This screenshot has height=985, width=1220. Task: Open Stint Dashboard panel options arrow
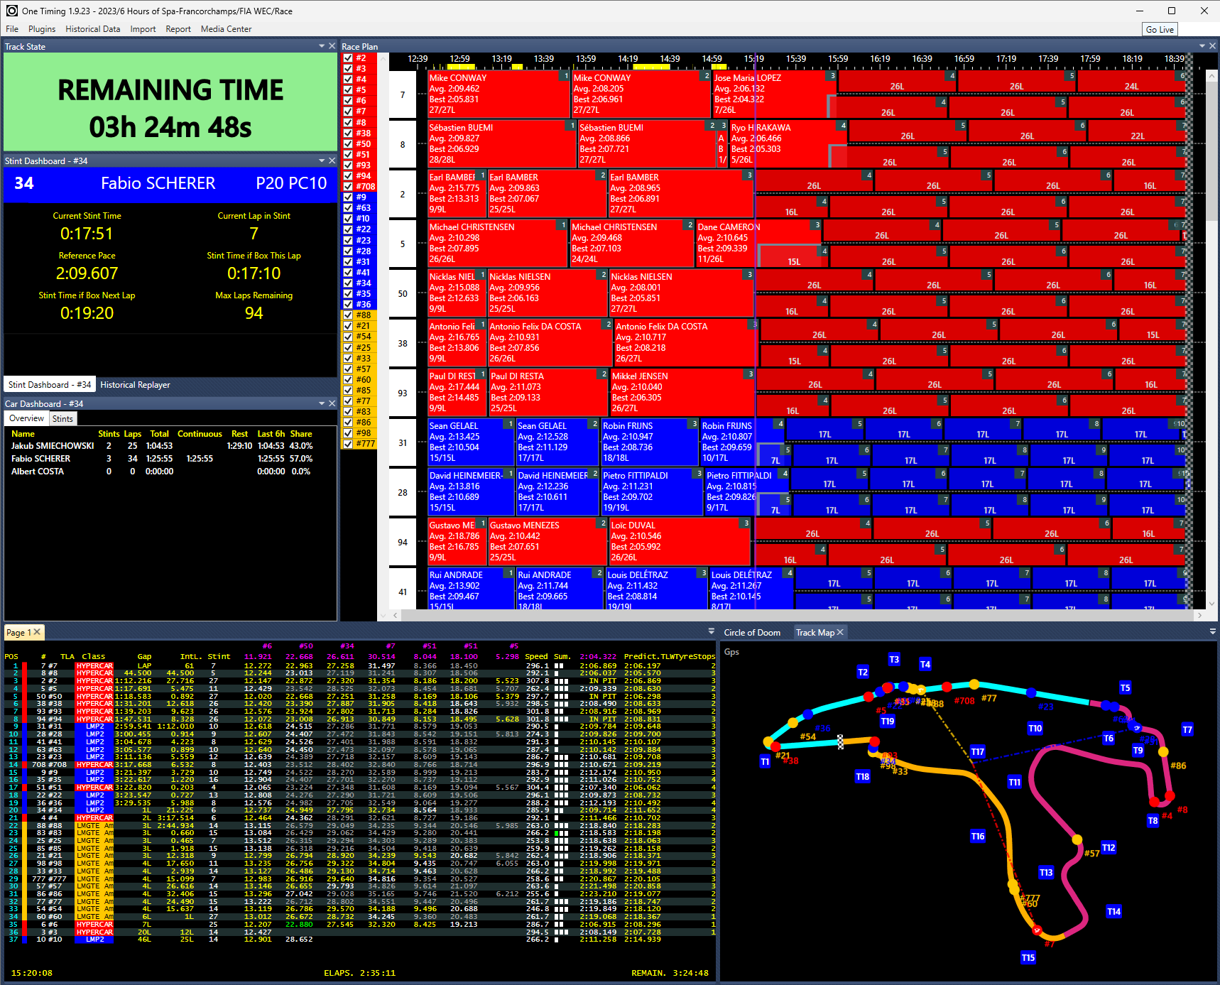click(x=322, y=160)
